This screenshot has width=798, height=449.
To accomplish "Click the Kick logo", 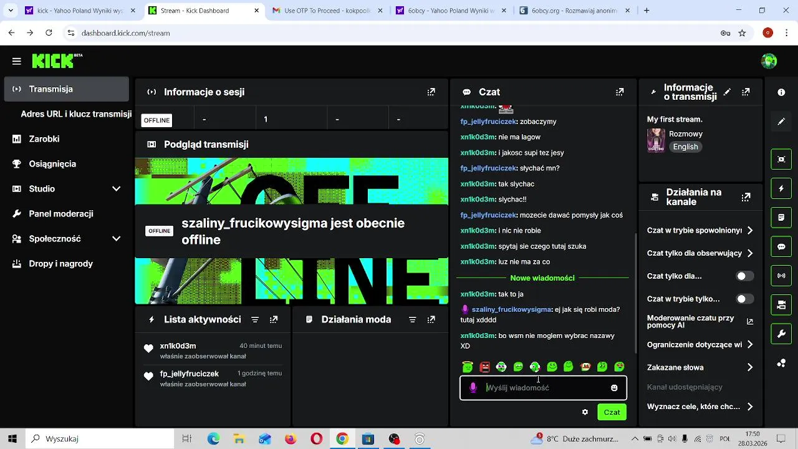I will pos(57,60).
